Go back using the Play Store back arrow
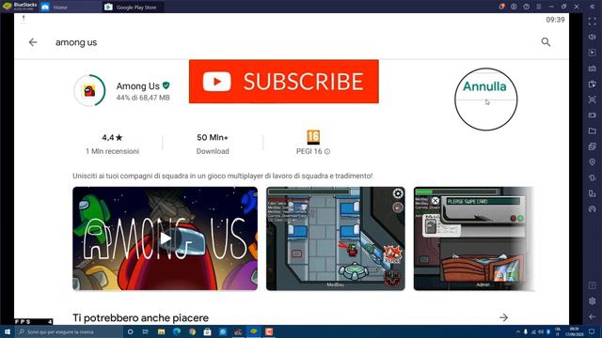The image size is (602, 338). pos(33,42)
